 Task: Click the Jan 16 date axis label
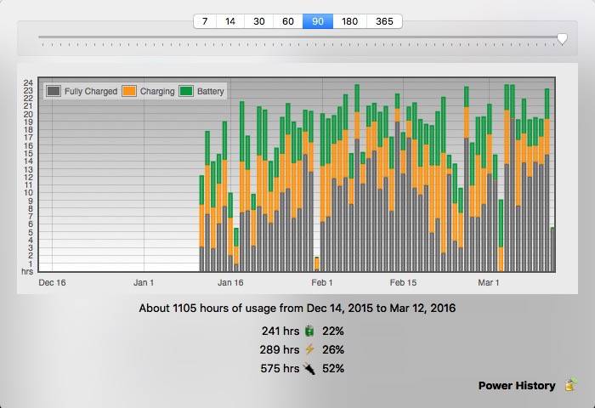coord(230,282)
